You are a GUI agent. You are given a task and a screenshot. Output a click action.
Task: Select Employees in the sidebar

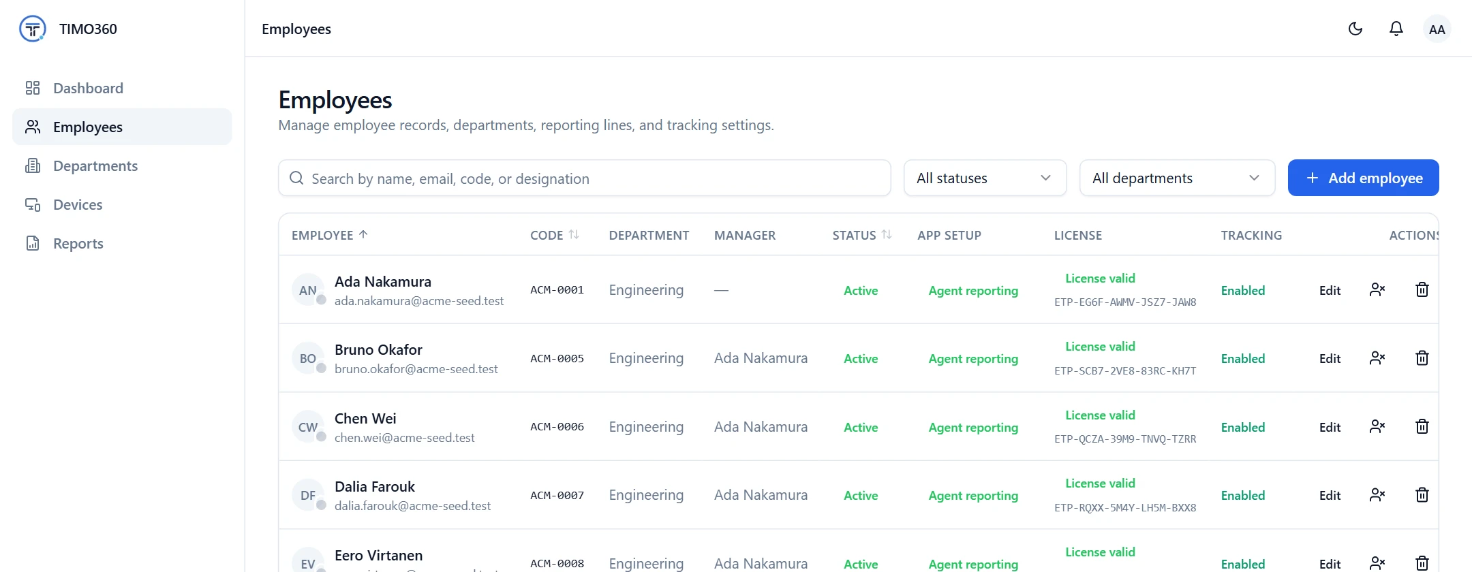pyautogui.click(x=122, y=127)
